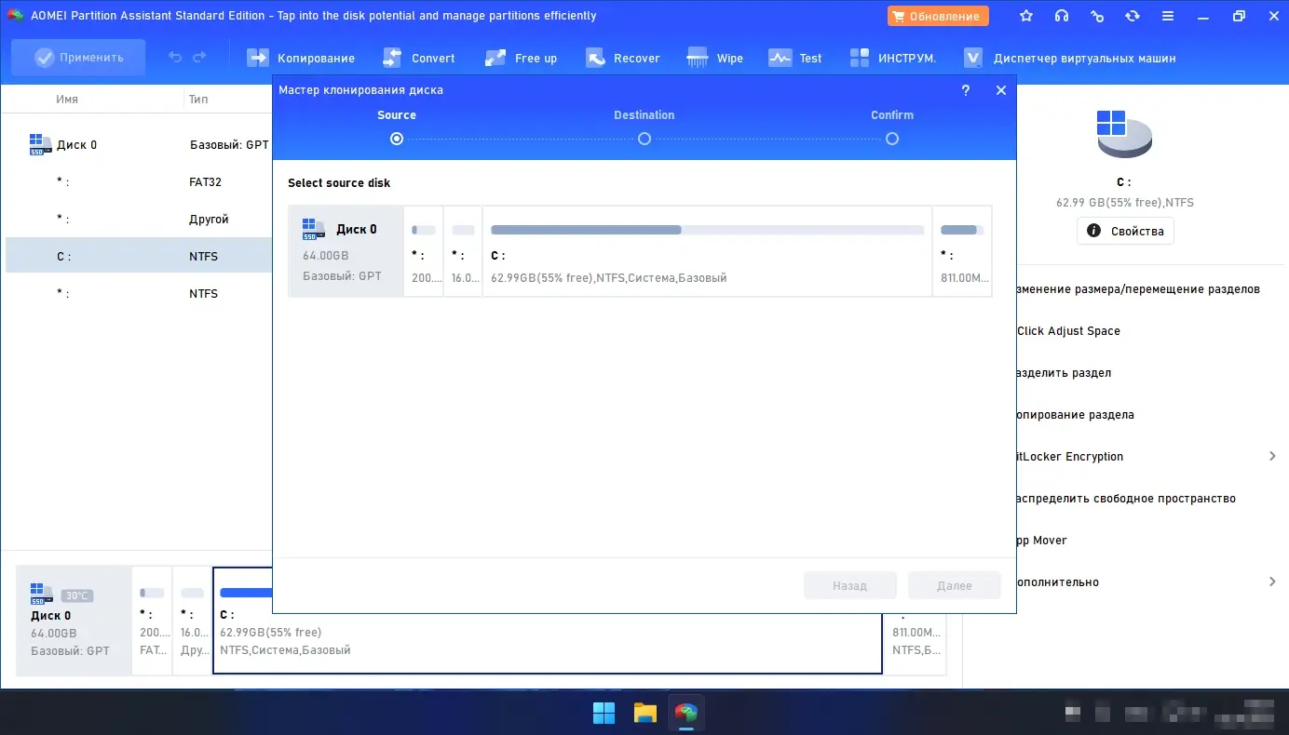Open the hamburger menu icon

[x=1168, y=16]
